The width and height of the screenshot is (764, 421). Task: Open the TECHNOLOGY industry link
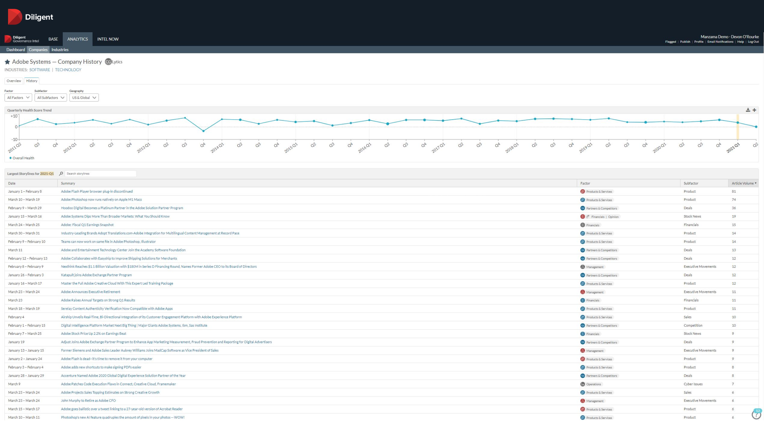[x=68, y=70]
